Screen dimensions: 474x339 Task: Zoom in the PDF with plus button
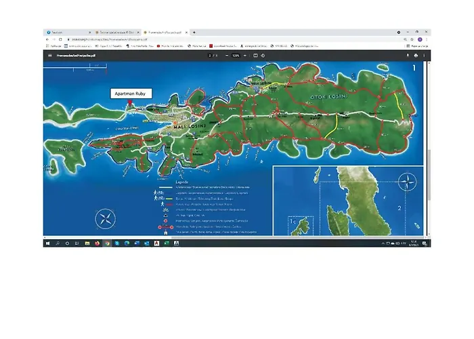point(245,56)
